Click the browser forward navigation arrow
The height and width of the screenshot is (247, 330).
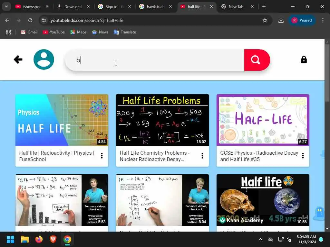point(19,20)
